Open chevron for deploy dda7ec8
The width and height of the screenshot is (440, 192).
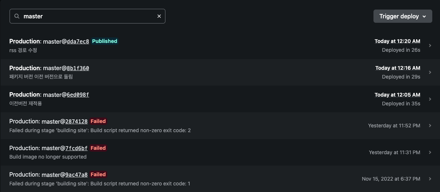[430, 46]
